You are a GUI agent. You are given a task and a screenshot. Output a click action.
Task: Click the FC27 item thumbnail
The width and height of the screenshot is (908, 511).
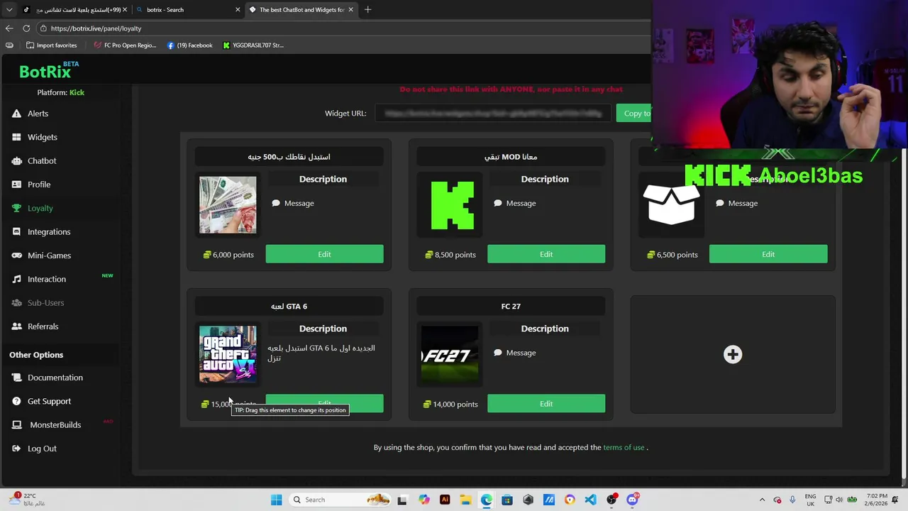[450, 354]
